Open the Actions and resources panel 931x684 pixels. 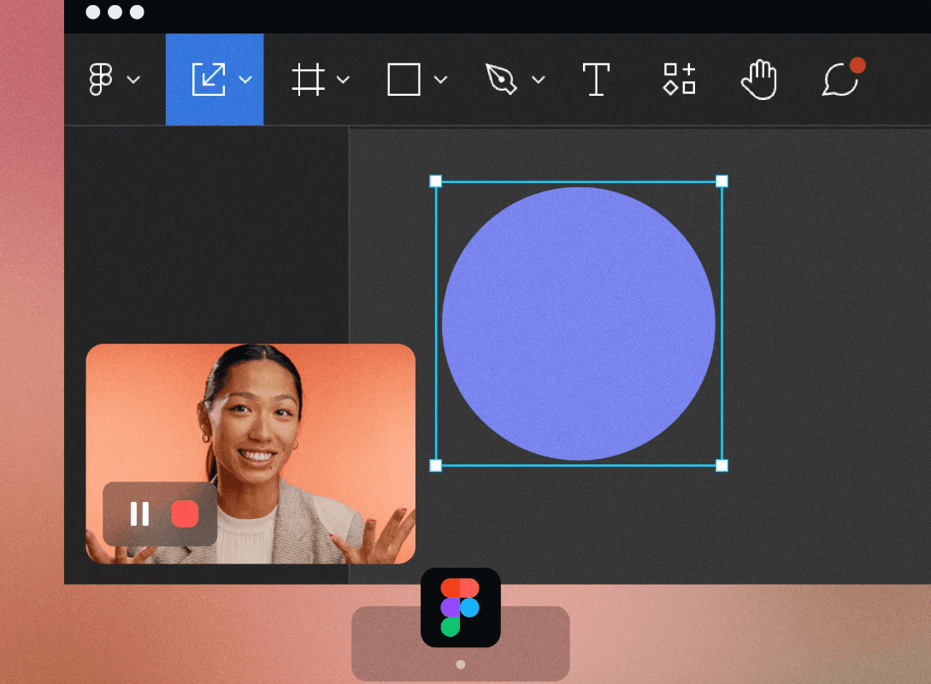pyautogui.click(x=678, y=79)
